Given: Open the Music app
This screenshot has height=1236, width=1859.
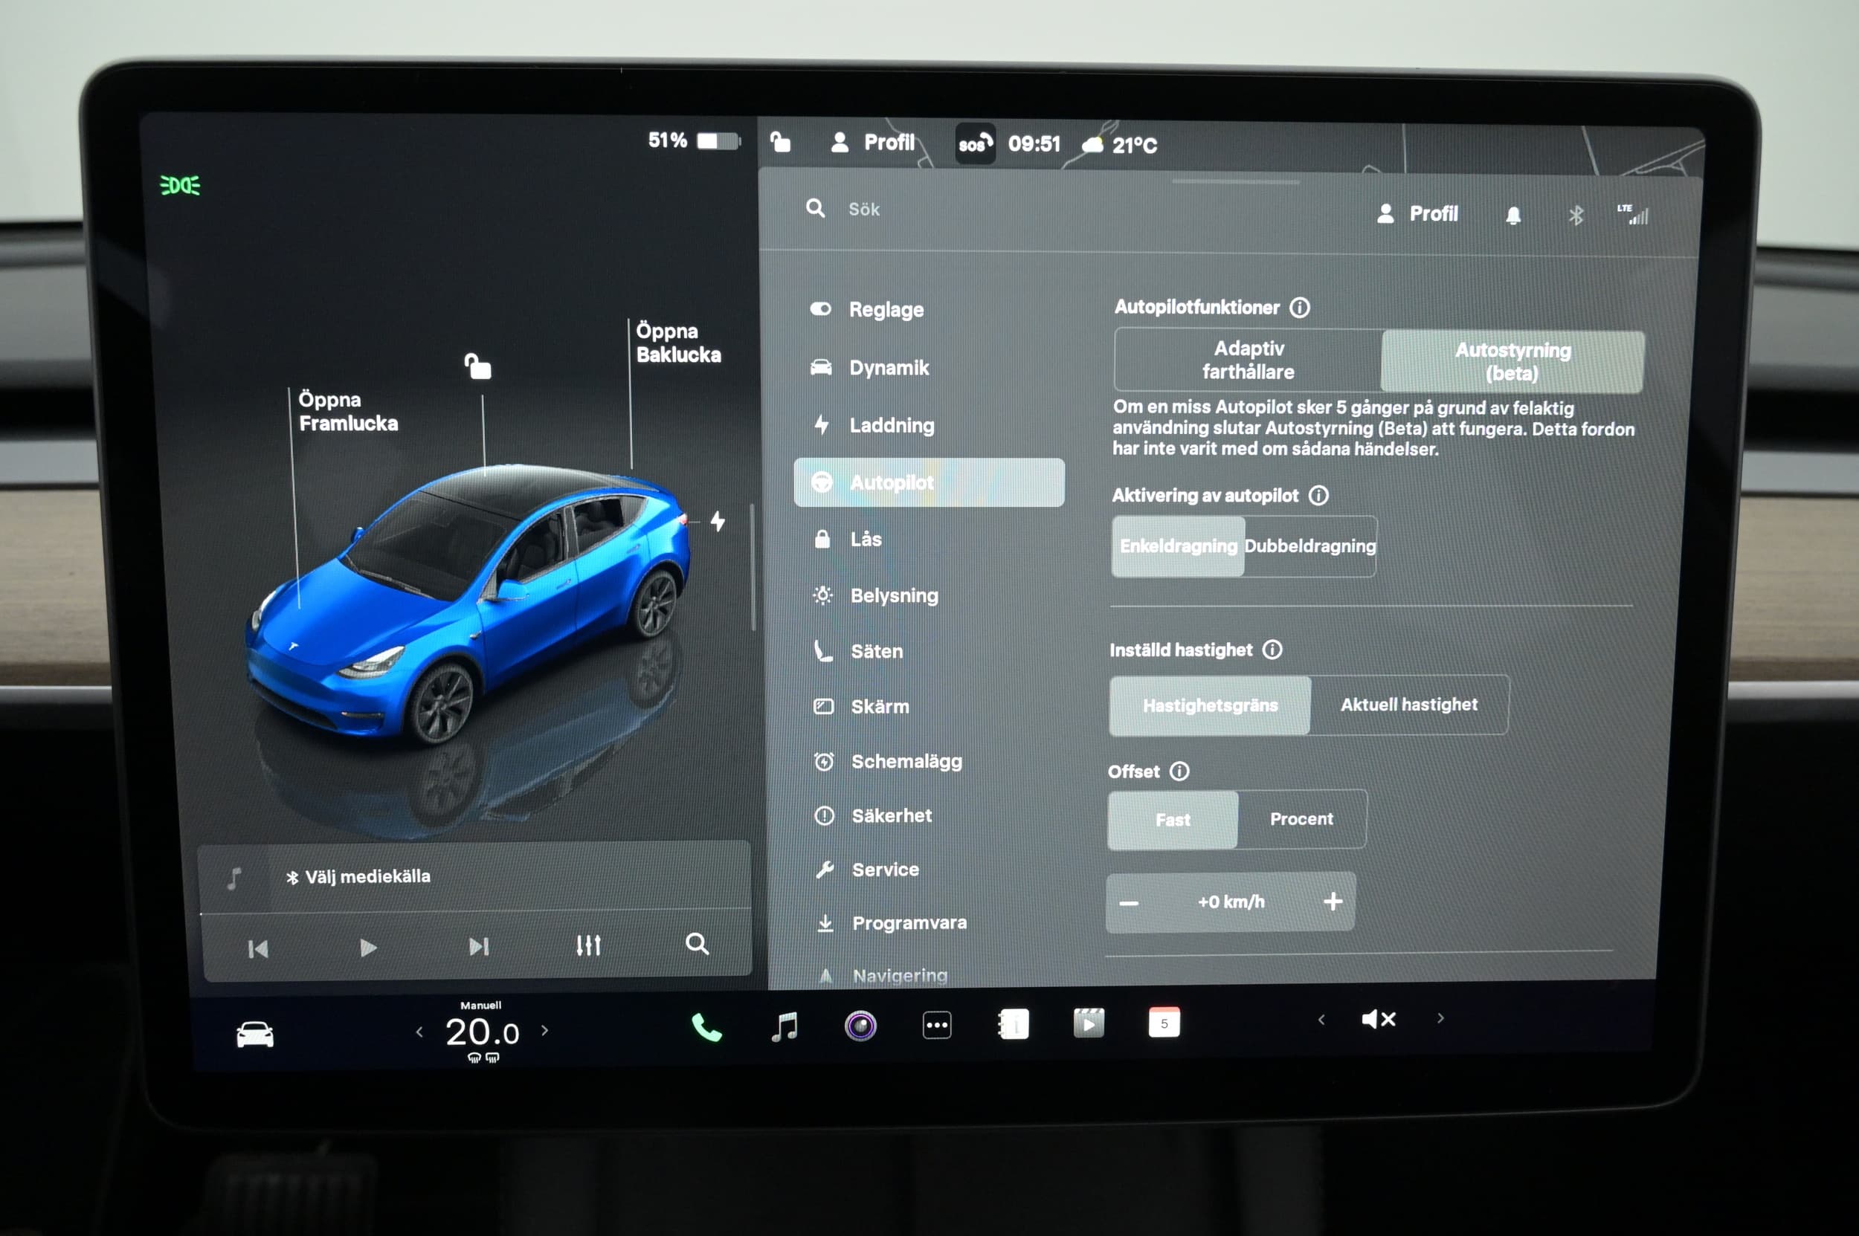Looking at the screenshot, I should click(x=784, y=1027).
